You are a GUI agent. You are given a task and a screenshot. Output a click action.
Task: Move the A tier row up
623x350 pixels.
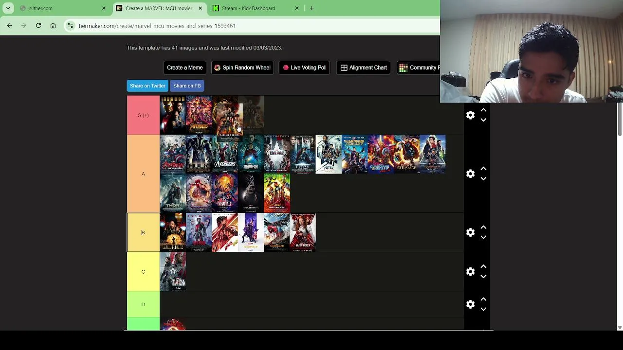click(483, 169)
